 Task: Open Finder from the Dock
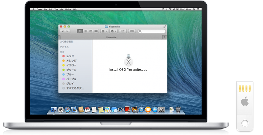54,110
